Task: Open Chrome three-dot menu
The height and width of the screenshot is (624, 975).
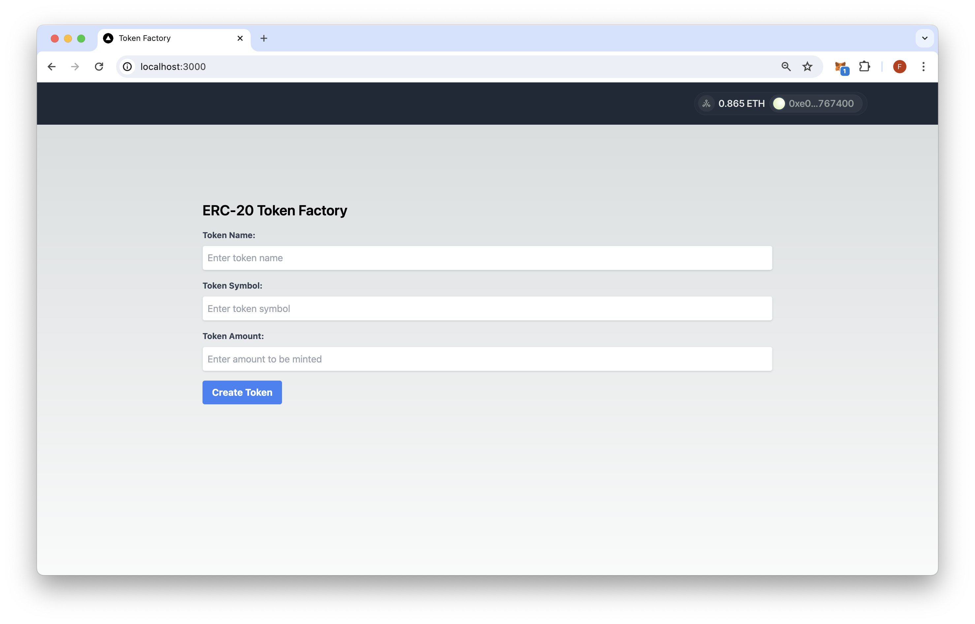Action: point(924,66)
